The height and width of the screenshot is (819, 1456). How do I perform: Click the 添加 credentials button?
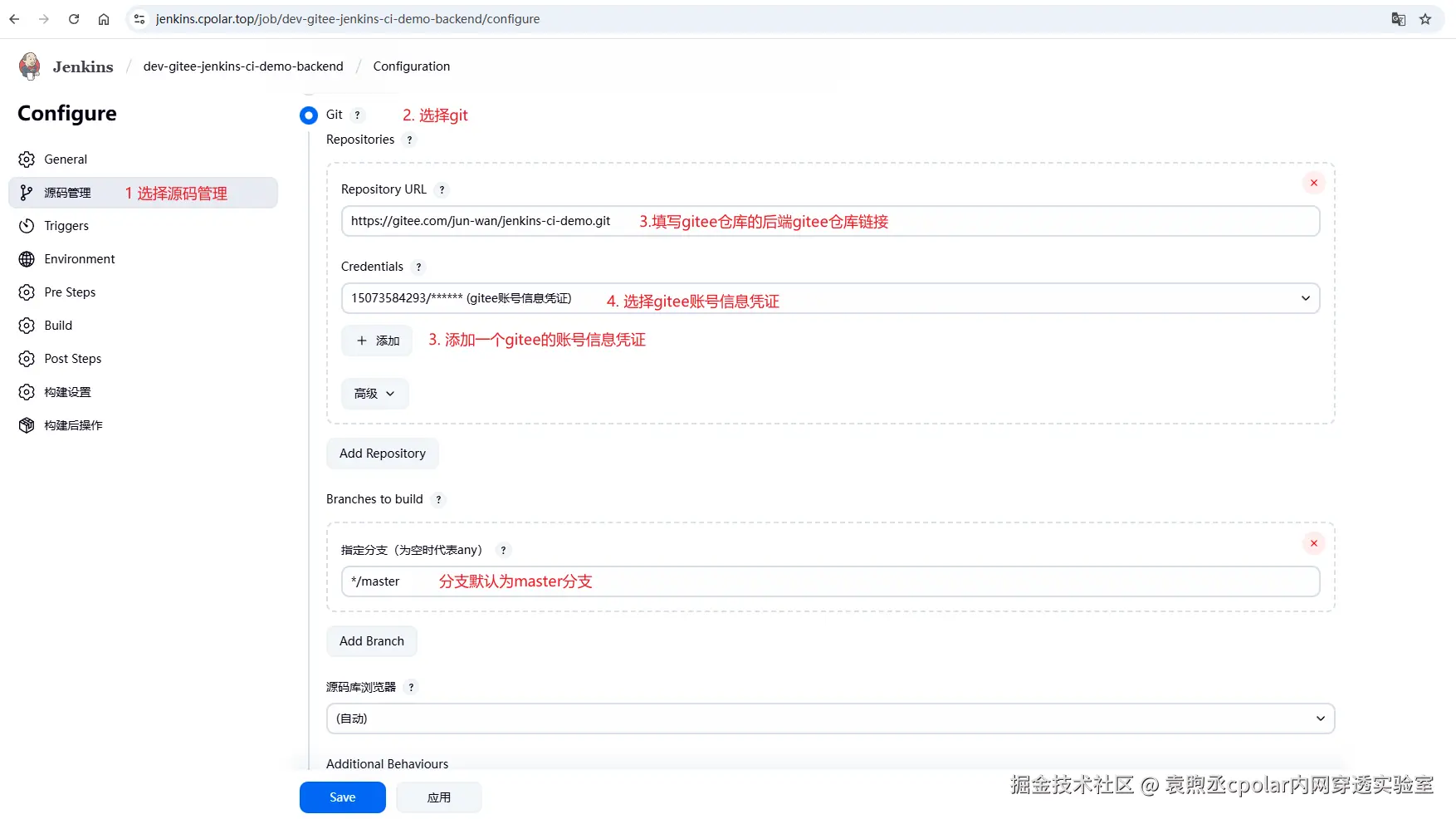click(377, 341)
